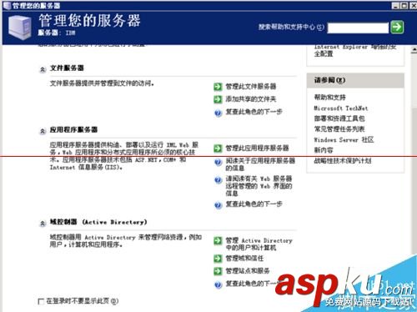
Task: Click green arrow icon beside 管理站点和服务
Action: point(218,271)
